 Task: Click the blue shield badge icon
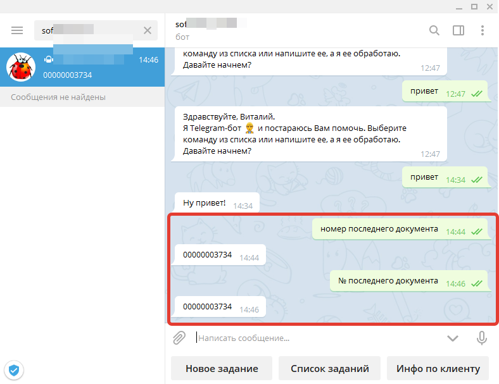14,370
